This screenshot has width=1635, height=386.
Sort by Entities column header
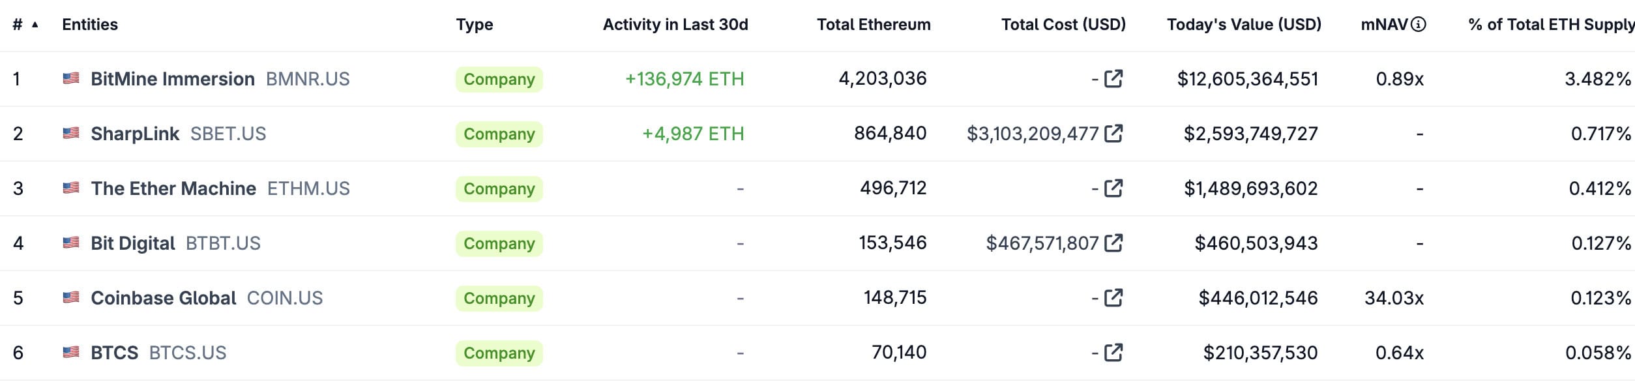[90, 25]
